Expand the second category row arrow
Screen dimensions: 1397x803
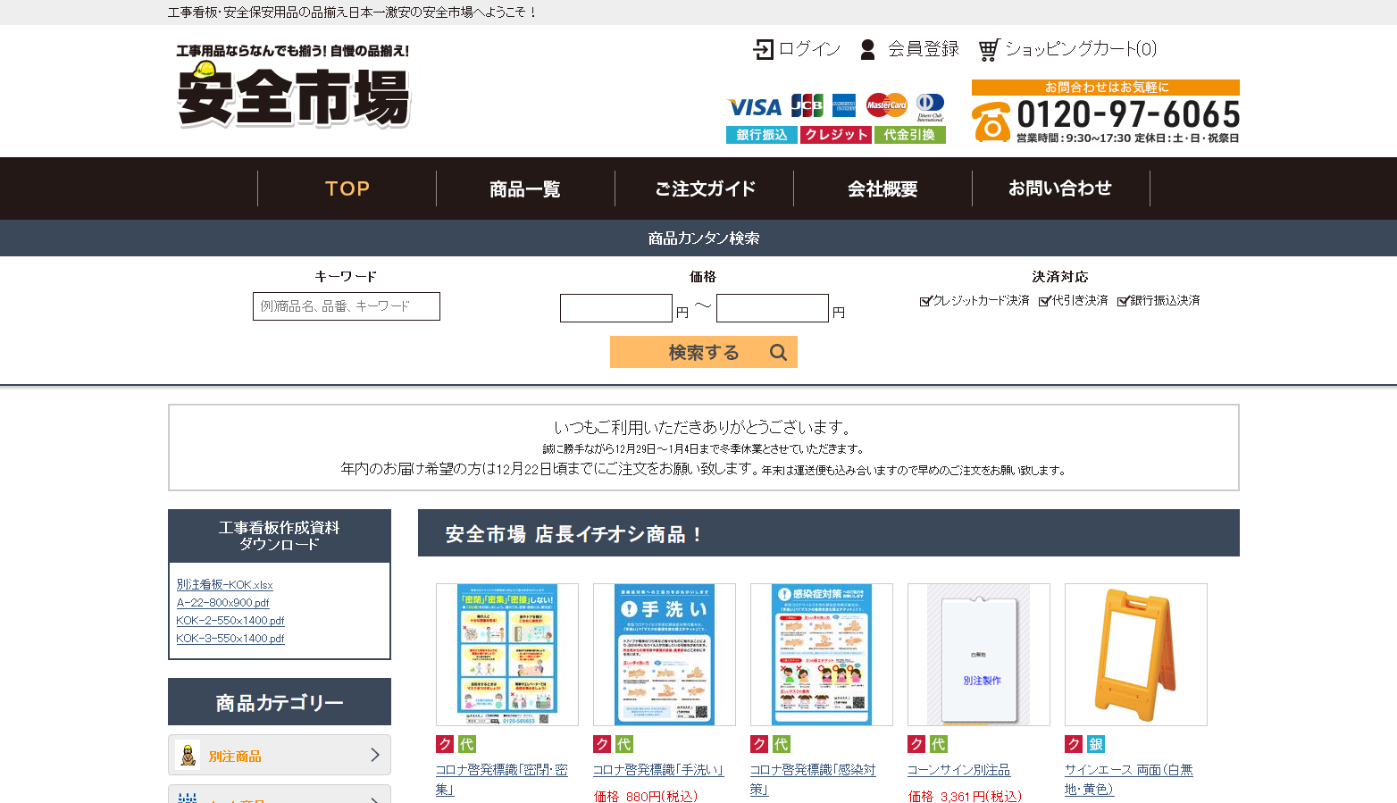pos(375,797)
